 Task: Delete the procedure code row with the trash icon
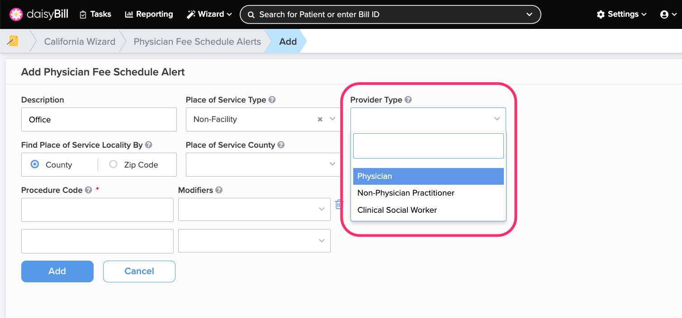click(339, 204)
